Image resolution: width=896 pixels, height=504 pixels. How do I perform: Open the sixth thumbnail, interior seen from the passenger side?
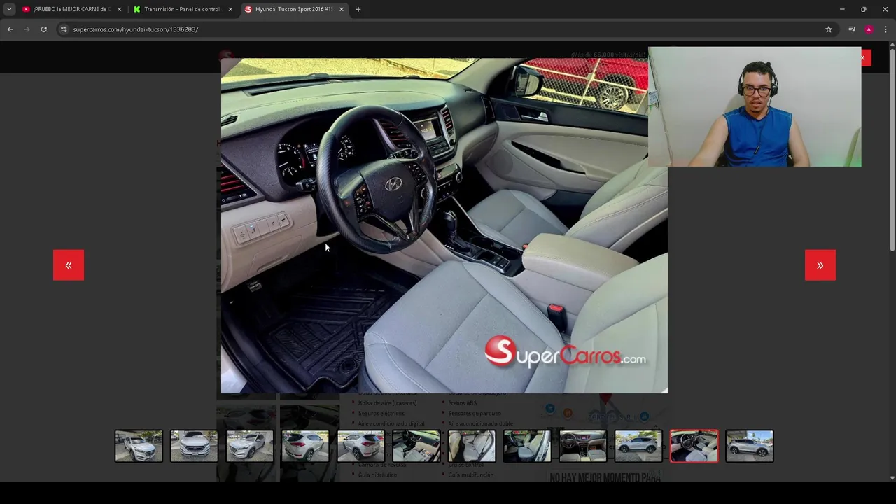coord(416,446)
